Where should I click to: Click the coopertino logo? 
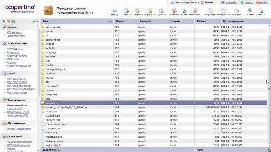[x=20, y=9]
